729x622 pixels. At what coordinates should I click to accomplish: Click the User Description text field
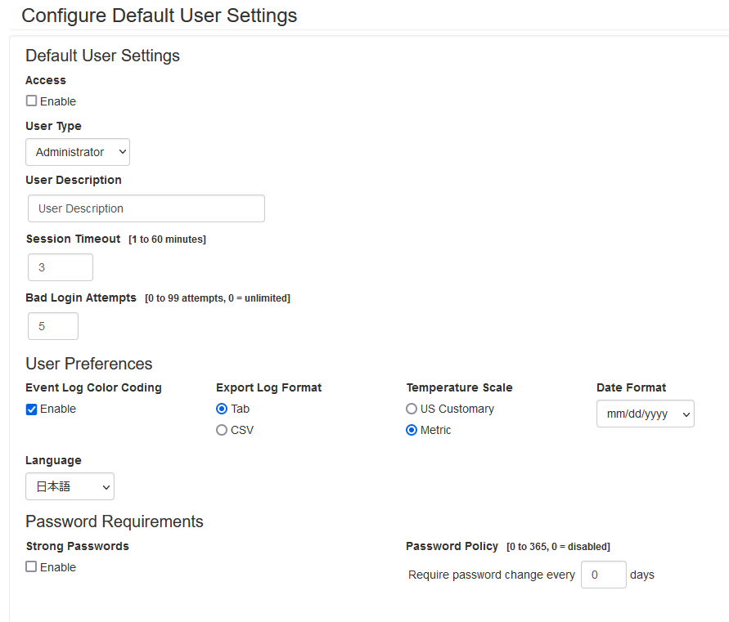tap(146, 208)
